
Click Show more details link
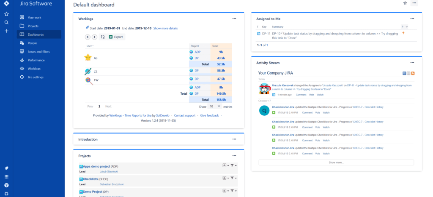(165, 28)
